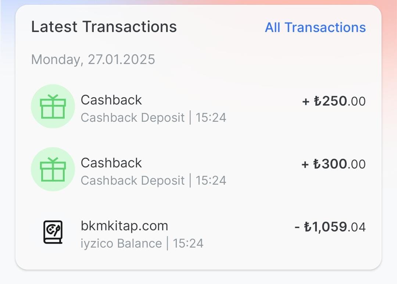Click the Cashback Deposit label in the ₺250.00 row
This screenshot has width=397, height=284.
click(132, 118)
